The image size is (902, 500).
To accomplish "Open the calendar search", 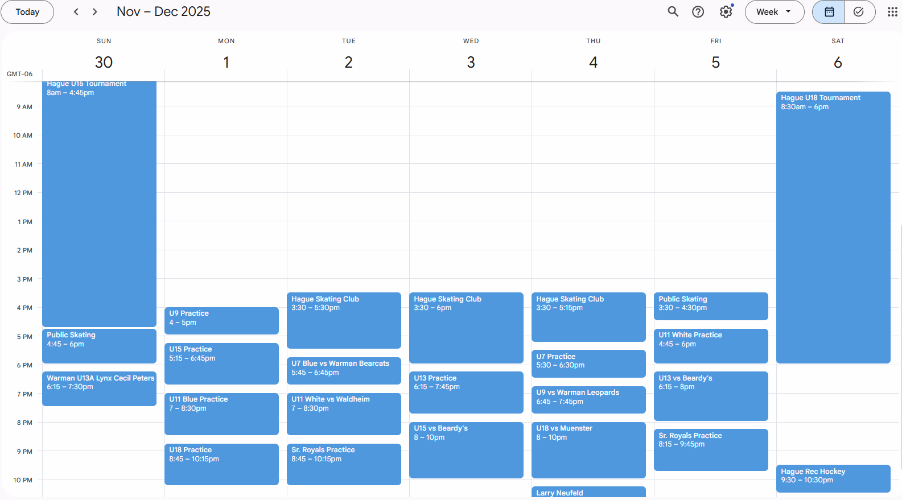I will pyautogui.click(x=673, y=12).
